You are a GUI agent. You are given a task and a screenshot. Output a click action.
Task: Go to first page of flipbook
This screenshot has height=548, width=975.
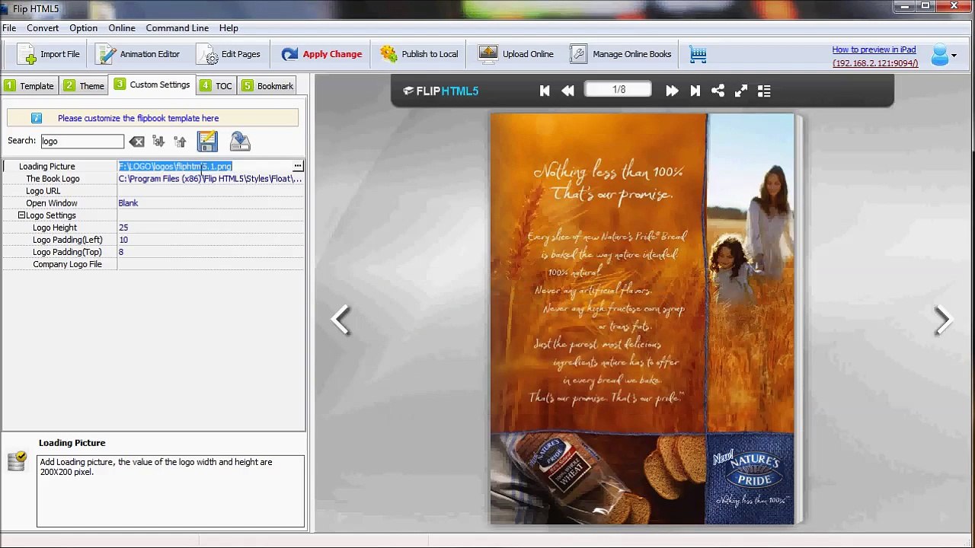coord(544,91)
